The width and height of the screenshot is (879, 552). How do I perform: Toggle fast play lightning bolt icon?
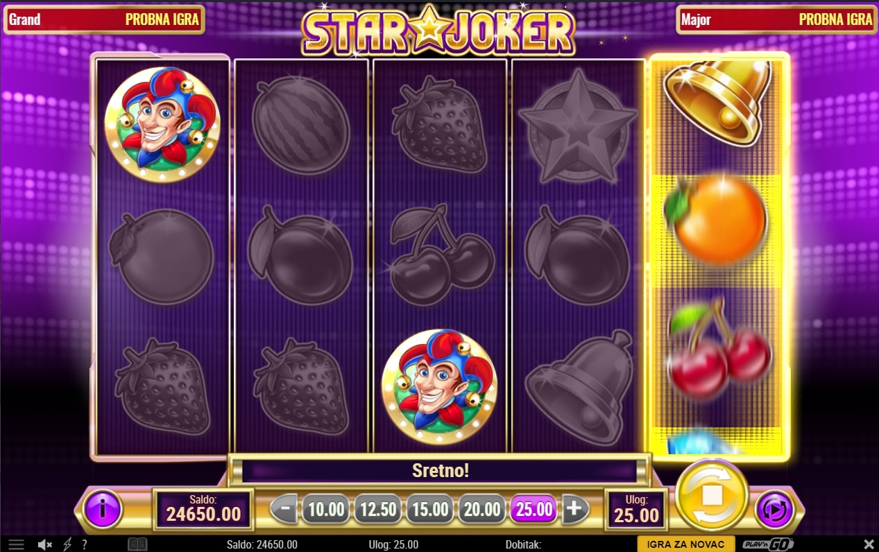67,544
